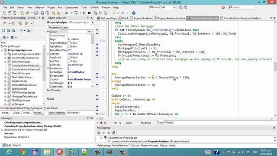Click the Add file to project icon
The height and width of the screenshot is (156, 277).
tap(54, 13)
